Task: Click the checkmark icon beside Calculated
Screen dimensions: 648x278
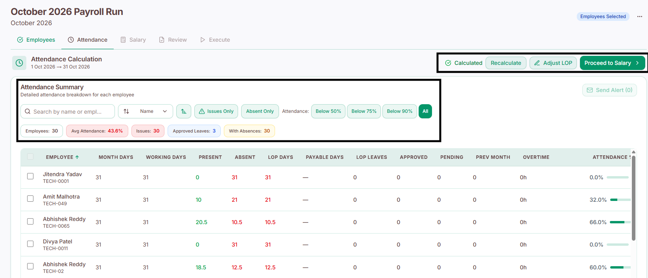Action: tap(448, 63)
